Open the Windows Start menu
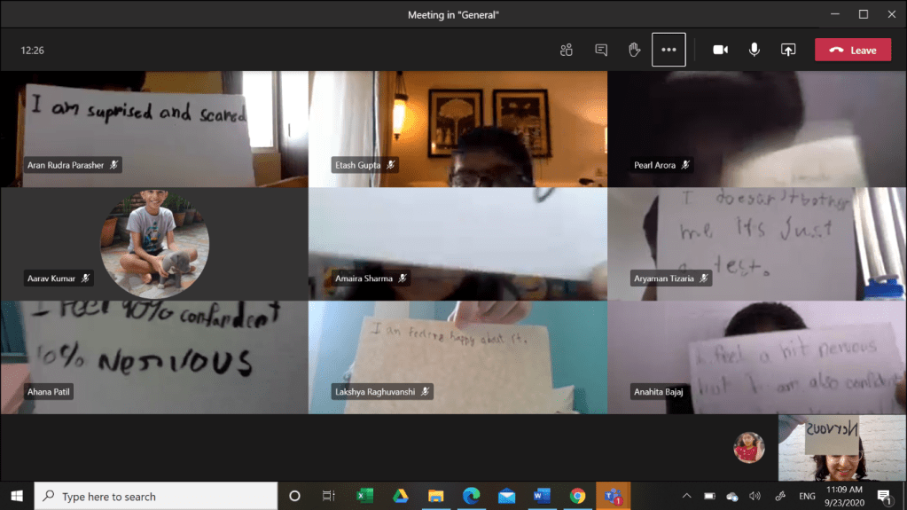907x510 pixels. tap(17, 496)
